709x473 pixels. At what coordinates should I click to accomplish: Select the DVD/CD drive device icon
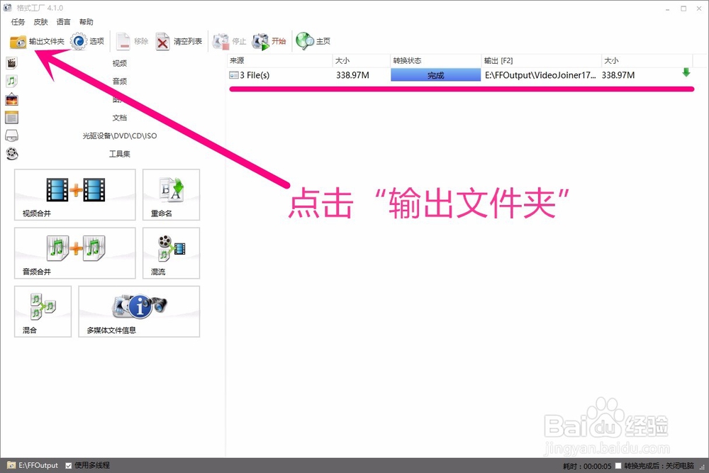12,135
